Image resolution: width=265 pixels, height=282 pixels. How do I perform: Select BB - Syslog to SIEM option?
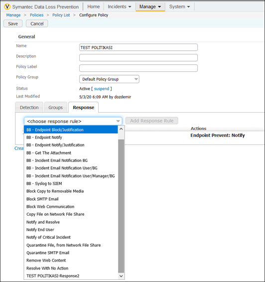tap(71, 183)
